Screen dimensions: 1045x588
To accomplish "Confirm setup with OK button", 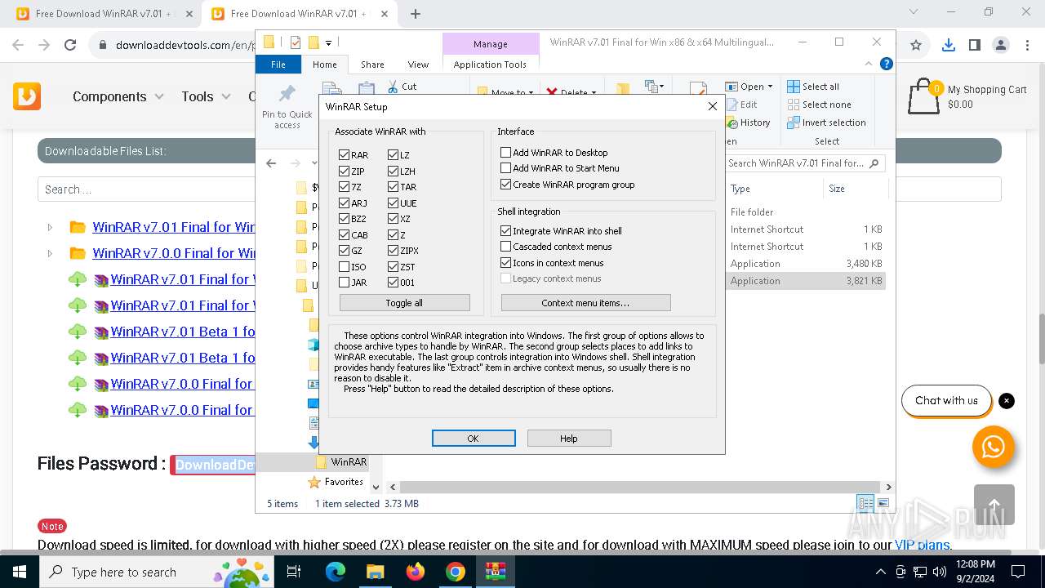I will coord(474,439).
